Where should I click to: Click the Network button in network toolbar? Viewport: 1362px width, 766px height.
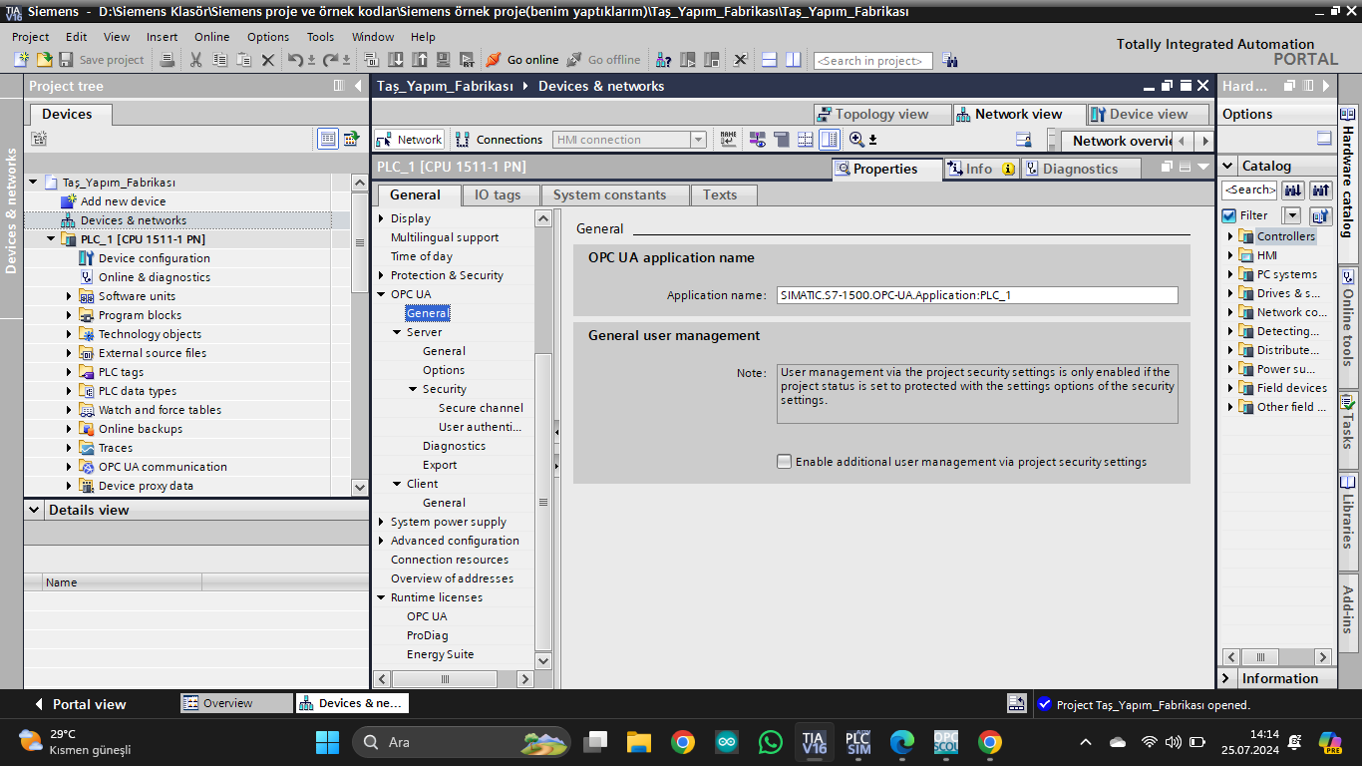410,140
